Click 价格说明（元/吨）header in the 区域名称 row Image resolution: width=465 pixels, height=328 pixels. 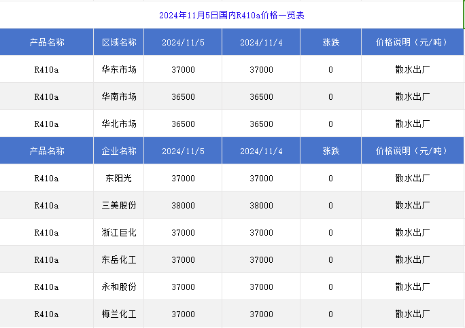(412, 42)
